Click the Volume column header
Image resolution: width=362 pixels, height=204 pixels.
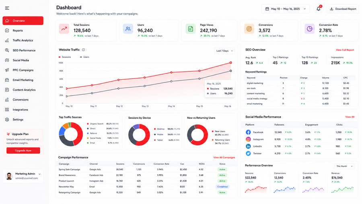tap(325, 78)
